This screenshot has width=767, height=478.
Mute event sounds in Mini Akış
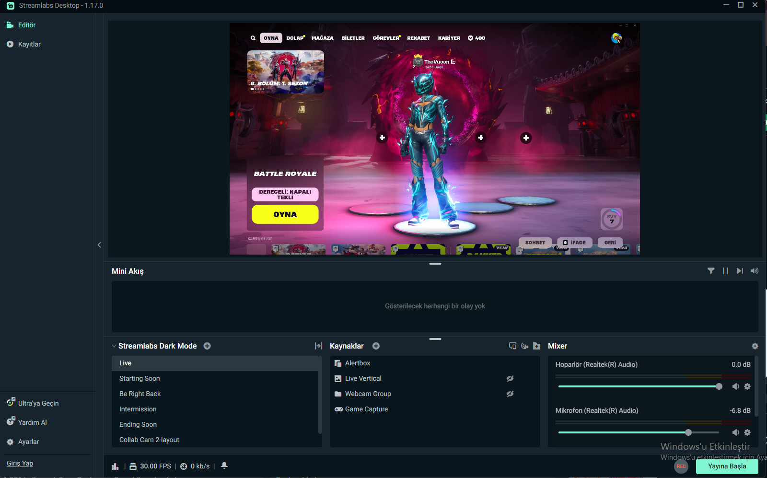tap(755, 271)
